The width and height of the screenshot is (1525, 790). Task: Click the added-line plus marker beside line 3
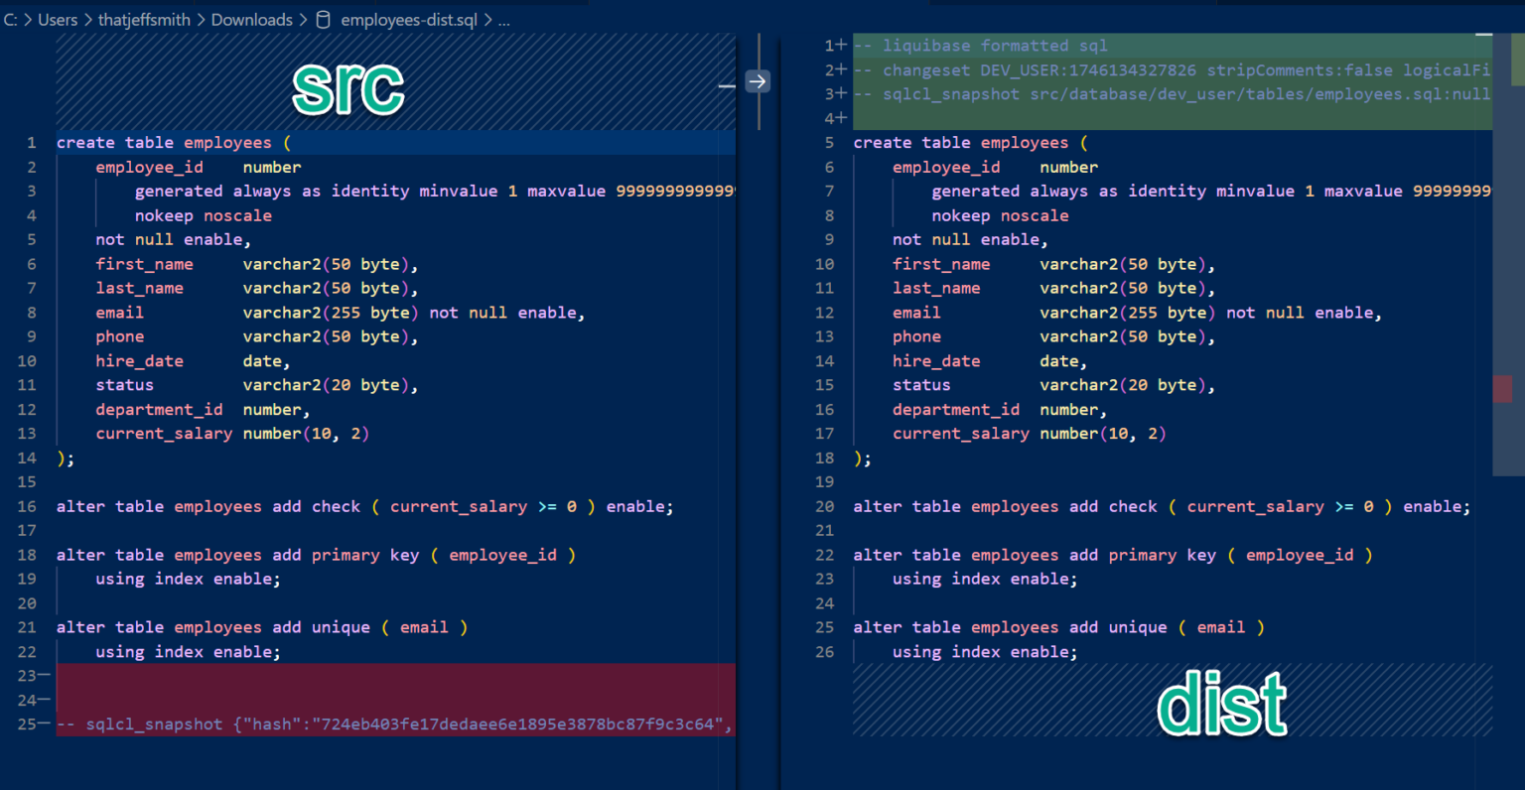click(x=840, y=93)
